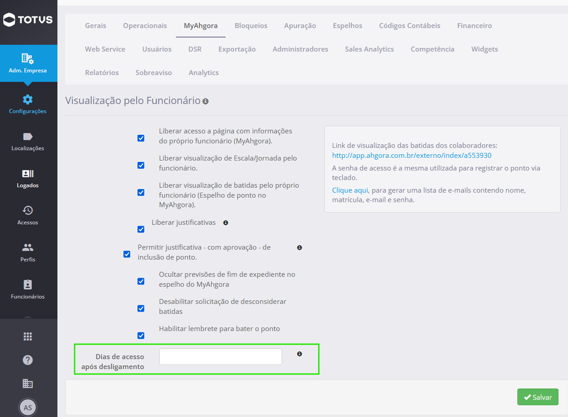Viewport: 568px width, 417px height.
Task: Open the Web Service tab
Action: tap(105, 49)
